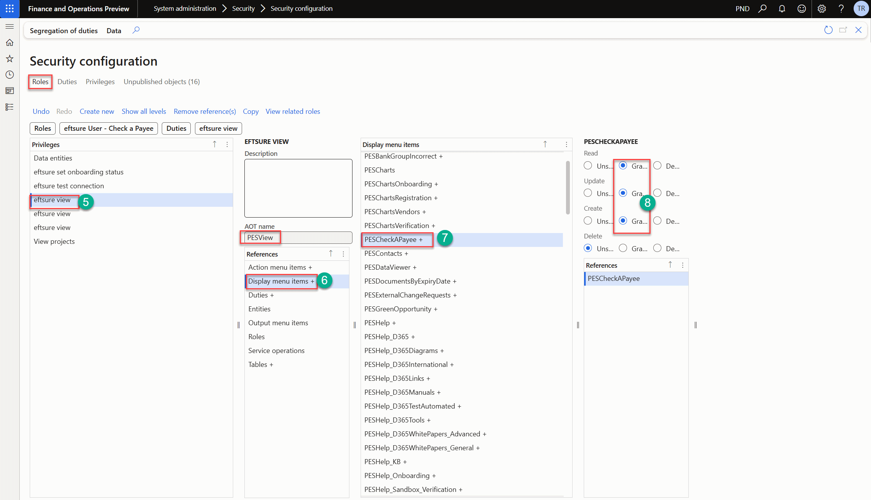This screenshot has height=500, width=871.
Task: Select Grant for Delete permission
Action: [x=623, y=248]
